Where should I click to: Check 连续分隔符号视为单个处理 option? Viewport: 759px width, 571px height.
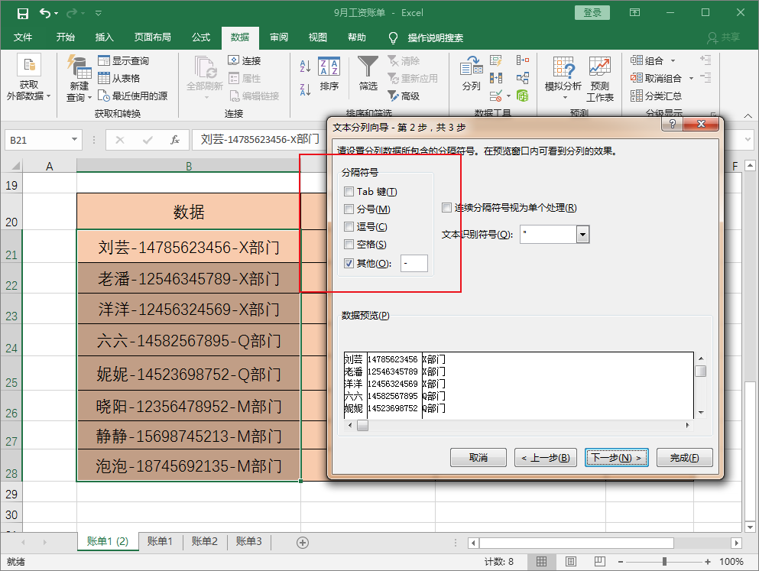[x=447, y=207]
